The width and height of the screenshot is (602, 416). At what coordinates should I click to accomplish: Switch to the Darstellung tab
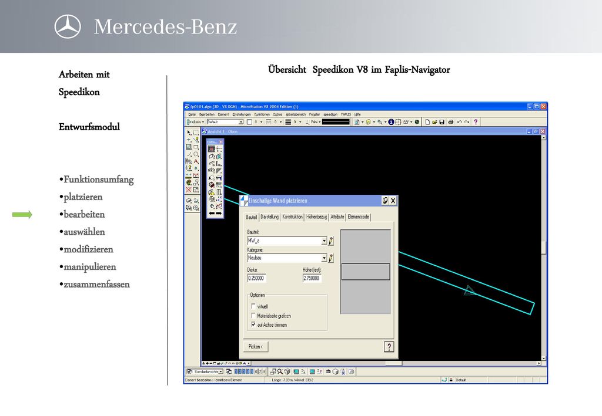coord(269,217)
